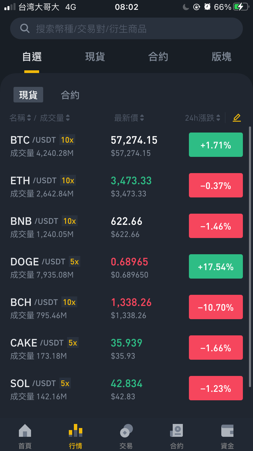This screenshot has width=253, height=451.
Task: Open the 首頁 home icon
Action: [x=25, y=431]
